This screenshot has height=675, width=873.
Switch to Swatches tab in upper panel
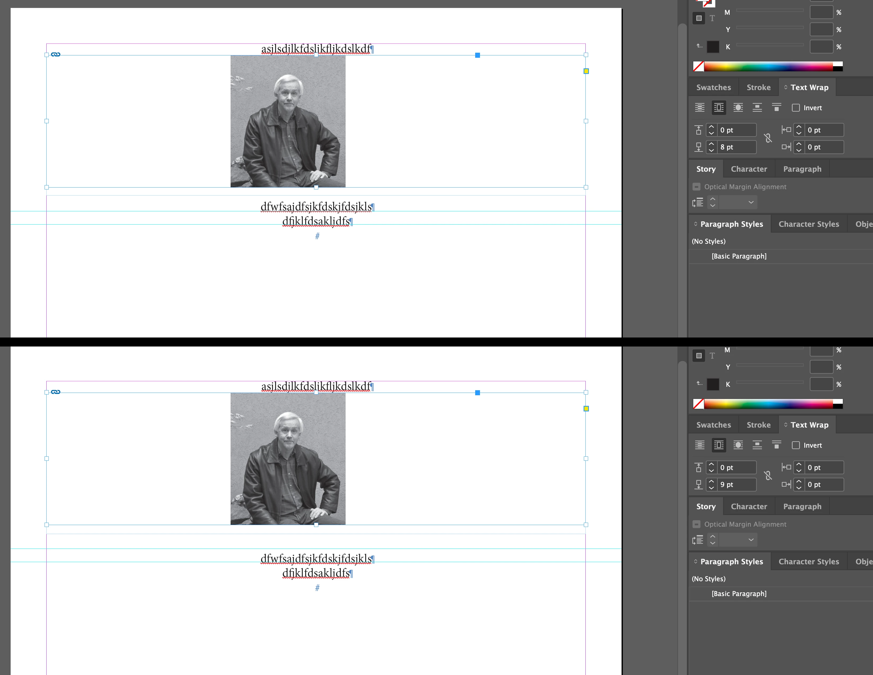point(713,87)
